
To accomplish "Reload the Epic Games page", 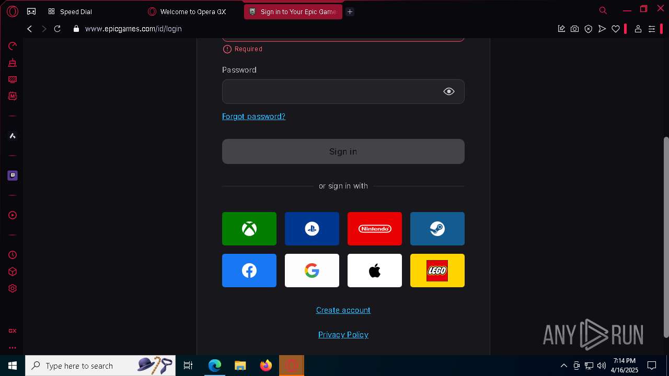I will 57,29.
